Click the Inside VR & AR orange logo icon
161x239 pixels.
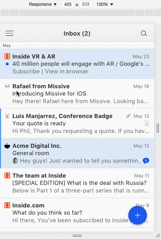click(7, 56)
